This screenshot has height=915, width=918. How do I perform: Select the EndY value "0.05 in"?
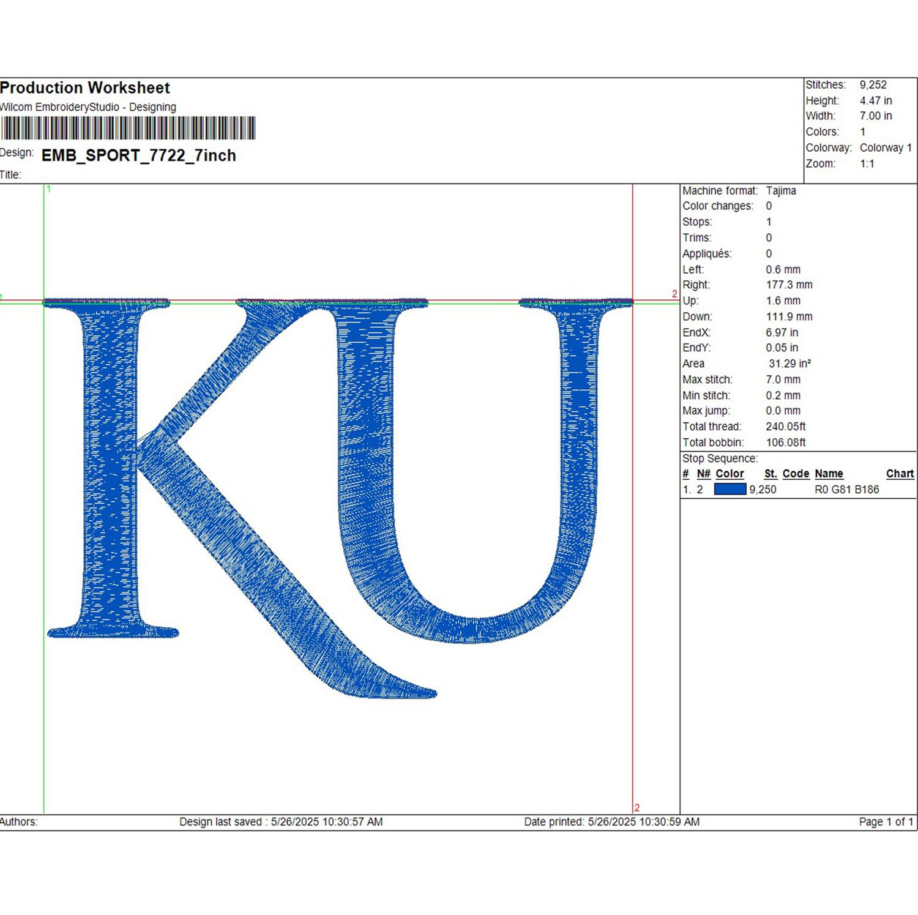(782, 348)
